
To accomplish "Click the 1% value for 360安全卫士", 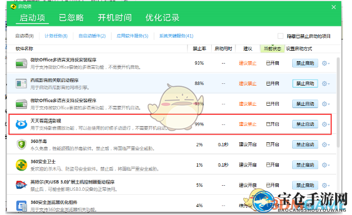I will [199, 165].
